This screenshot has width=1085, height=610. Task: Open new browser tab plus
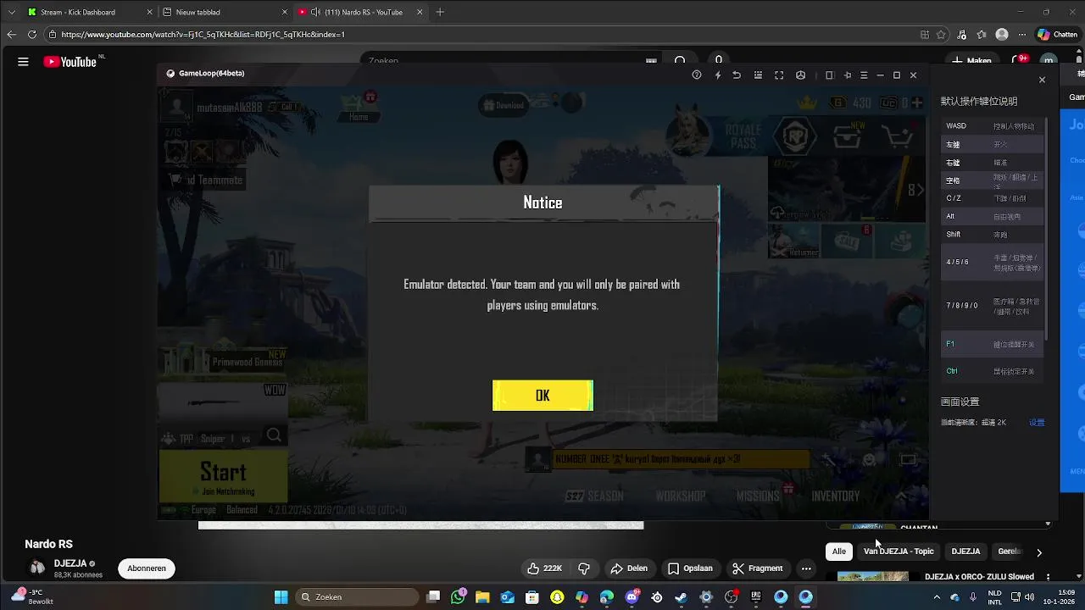(440, 13)
